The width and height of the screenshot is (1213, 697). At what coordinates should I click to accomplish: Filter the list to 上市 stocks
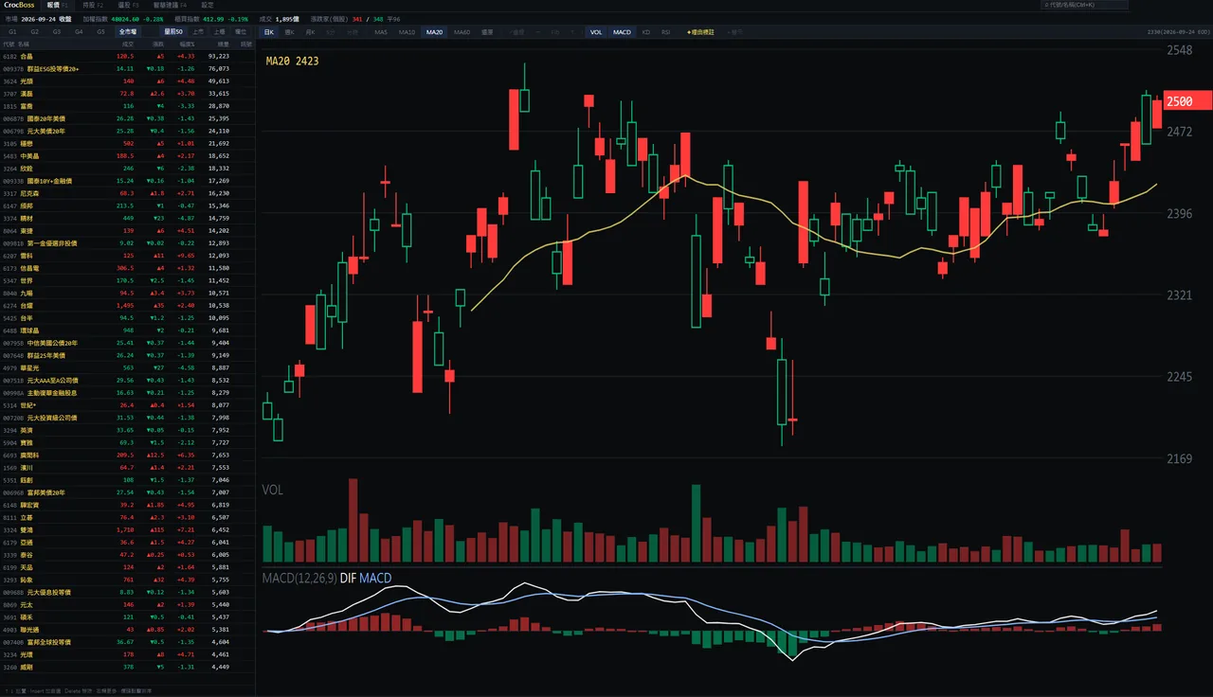(x=198, y=31)
